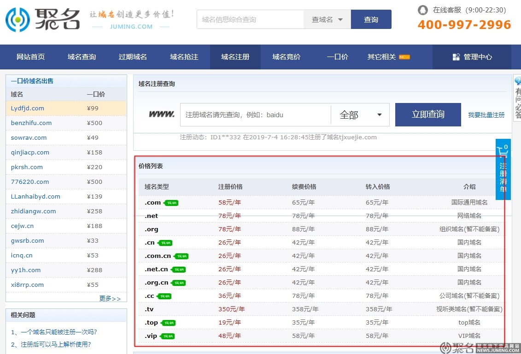Click the promo tag beside .com
The height and width of the screenshot is (354, 521).
click(x=171, y=203)
